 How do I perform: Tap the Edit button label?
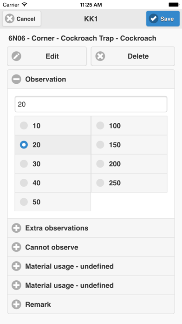[x=52, y=56]
